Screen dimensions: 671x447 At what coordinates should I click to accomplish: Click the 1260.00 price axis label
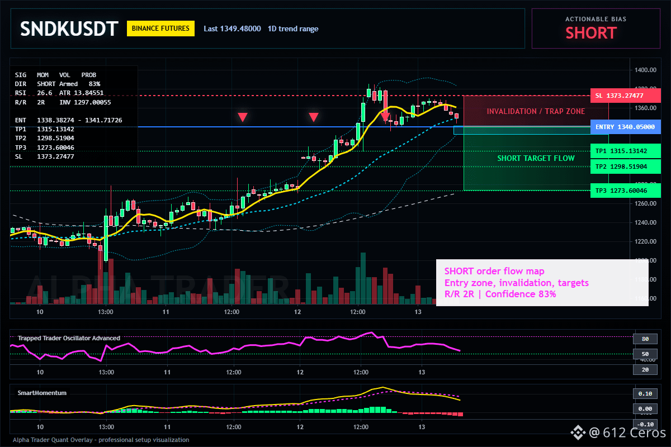pyautogui.click(x=644, y=203)
